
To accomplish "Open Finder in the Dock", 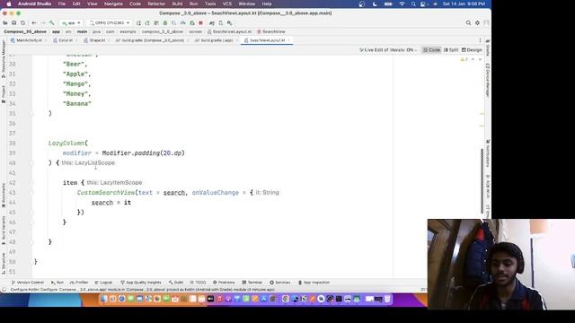I will pyautogui.click(x=104, y=299).
